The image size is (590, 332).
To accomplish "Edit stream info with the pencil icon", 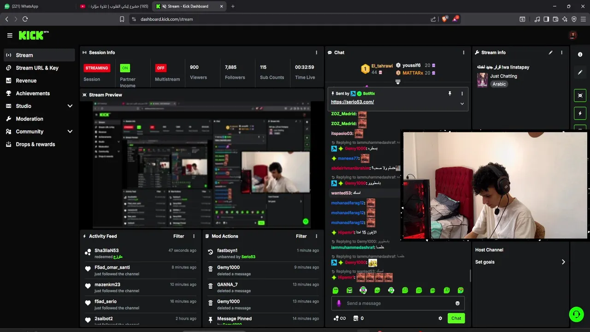I will (x=550, y=53).
